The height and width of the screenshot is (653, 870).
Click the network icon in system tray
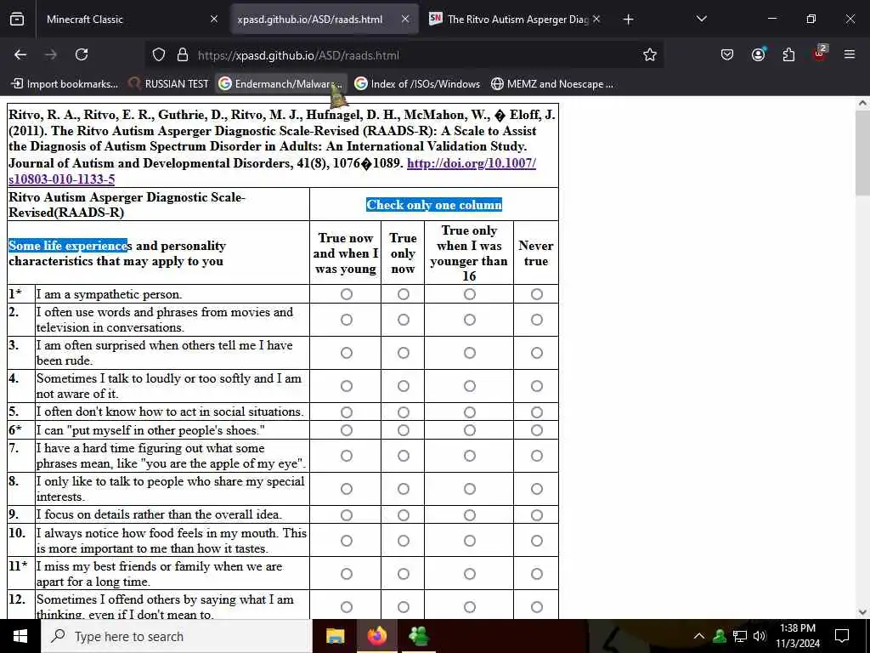point(740,636)
